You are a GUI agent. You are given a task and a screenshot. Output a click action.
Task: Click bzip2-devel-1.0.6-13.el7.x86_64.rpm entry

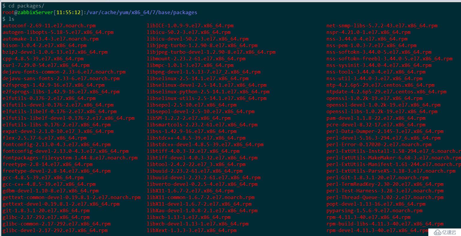coord(55,52)
